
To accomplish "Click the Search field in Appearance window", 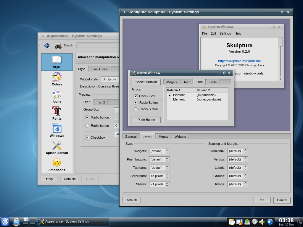I will pos(98,46).
